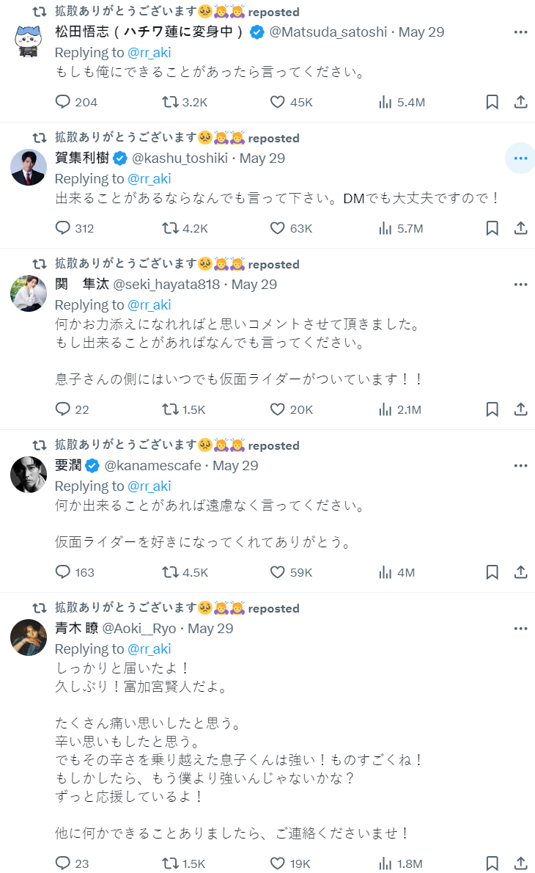Repost the tweet with 1.5K reposts by 関 隼汰
The height and width of the screenshot is (873, 535).
[170, 409]
